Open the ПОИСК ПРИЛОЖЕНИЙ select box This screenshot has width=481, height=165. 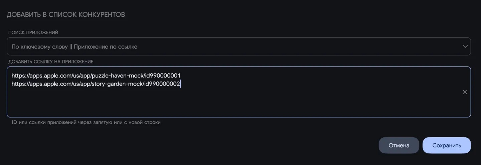(x=238, y=46)
